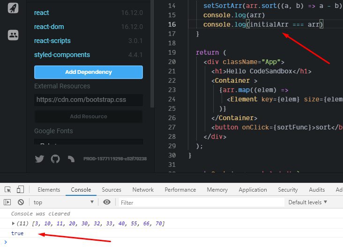Click the closing Container tag line
Image resolution: width=343 pixels, height=251 pixels.
[234, 118]
